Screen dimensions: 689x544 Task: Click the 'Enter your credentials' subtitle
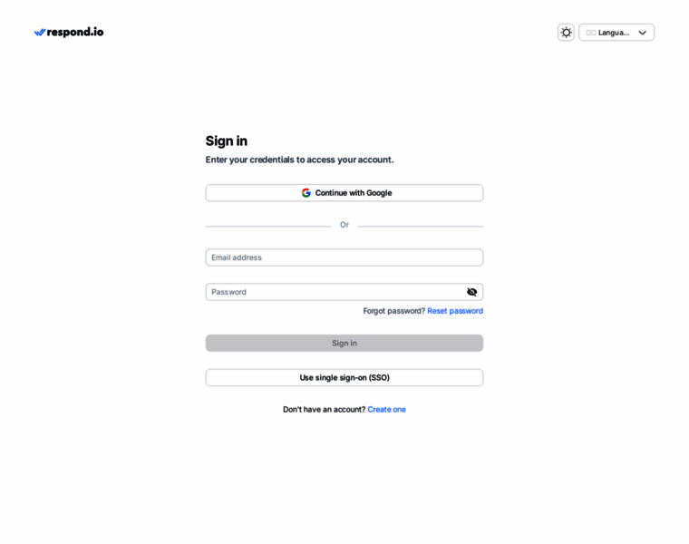299,160
